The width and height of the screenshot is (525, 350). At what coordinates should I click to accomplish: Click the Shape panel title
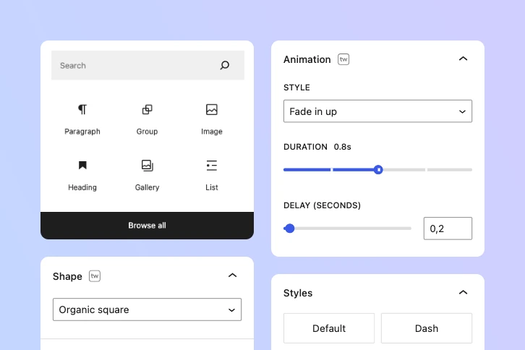[x=67, y=276]
